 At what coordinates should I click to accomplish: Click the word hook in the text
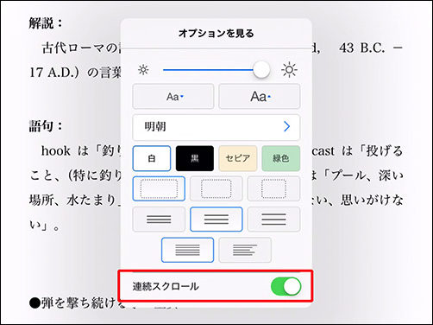tap(56, 151)
